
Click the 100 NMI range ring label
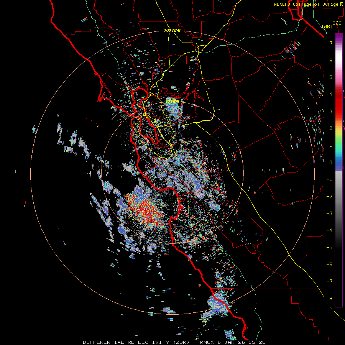point(172,30)
